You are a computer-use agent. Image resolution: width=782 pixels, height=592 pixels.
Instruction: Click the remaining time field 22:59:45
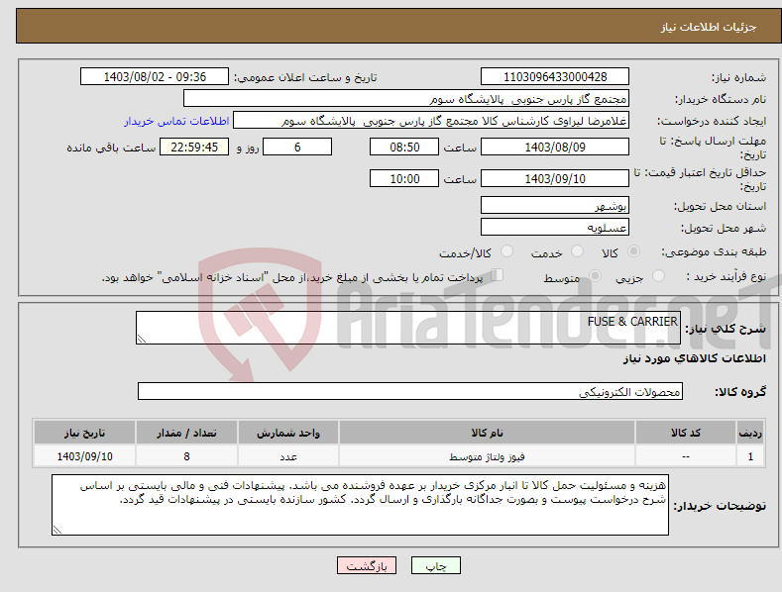(194, 147)
